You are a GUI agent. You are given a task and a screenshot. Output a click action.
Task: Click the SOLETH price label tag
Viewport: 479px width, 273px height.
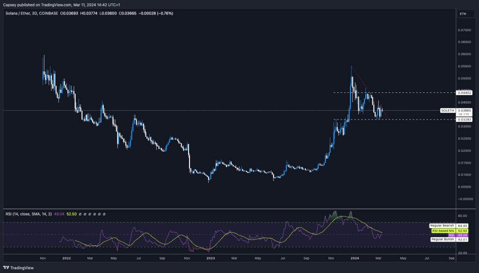tap(447, 111)
